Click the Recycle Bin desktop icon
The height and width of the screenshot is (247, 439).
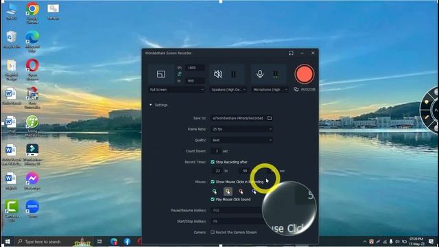point(11,40)
